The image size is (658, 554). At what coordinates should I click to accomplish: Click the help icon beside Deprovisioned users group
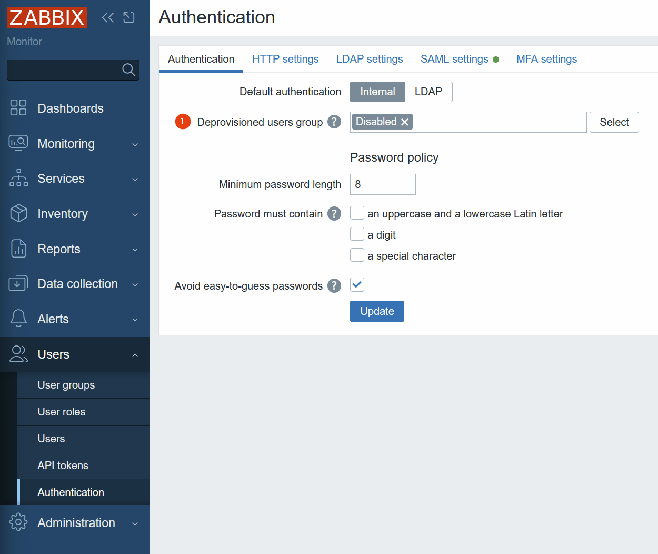tap(334, 122)
